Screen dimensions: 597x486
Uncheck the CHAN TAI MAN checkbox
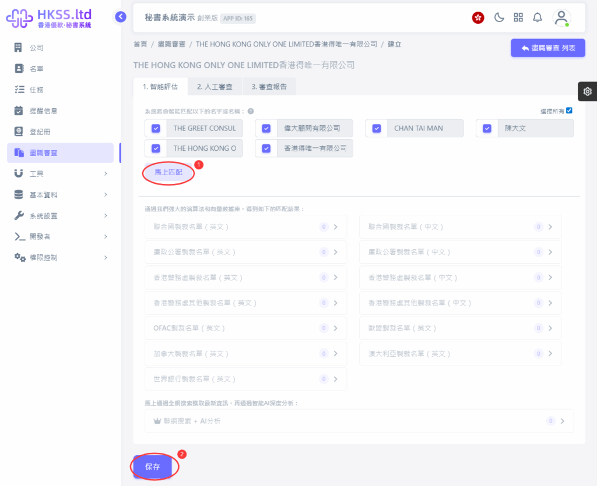[377, 128]
